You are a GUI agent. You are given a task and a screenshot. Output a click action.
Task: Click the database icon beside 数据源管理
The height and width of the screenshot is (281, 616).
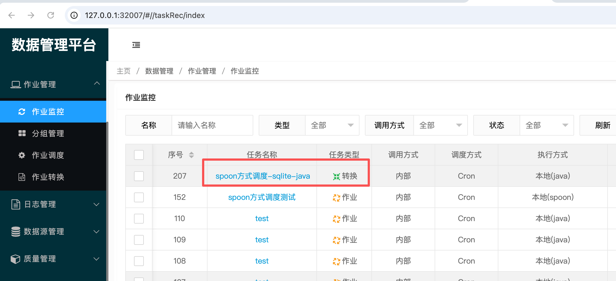(x=16, y=231)
